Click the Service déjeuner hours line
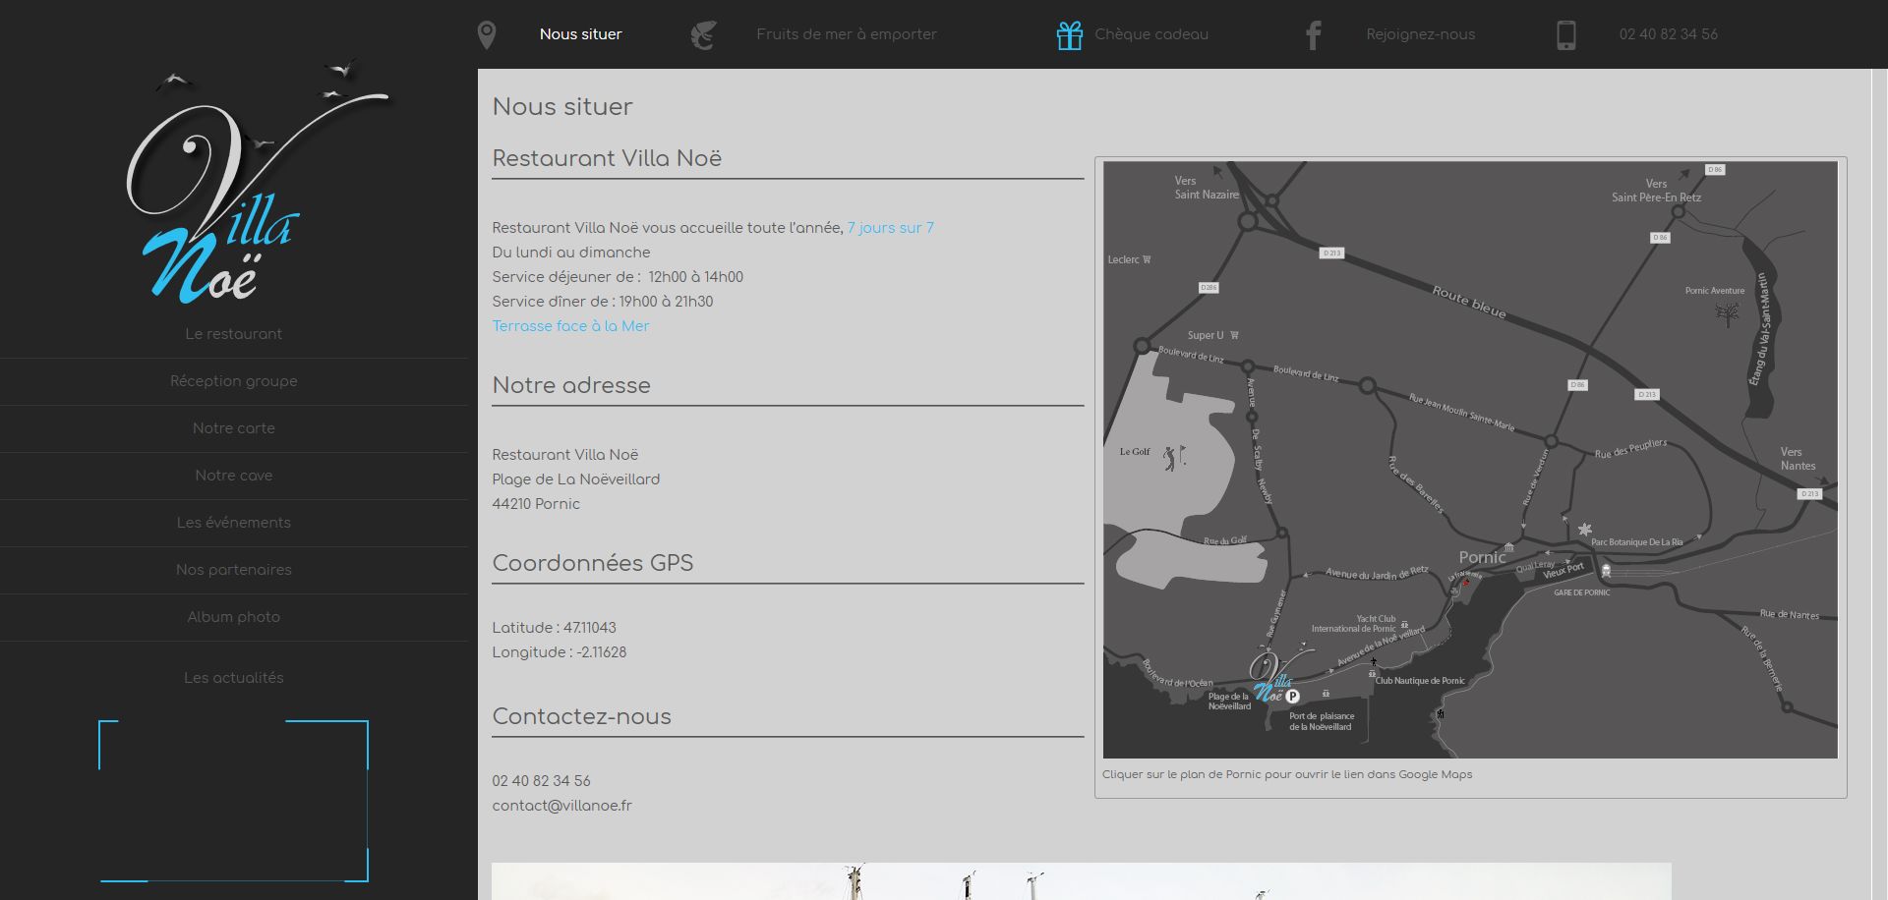This screenshot has height=900, width=1888. tap(618, 277)
